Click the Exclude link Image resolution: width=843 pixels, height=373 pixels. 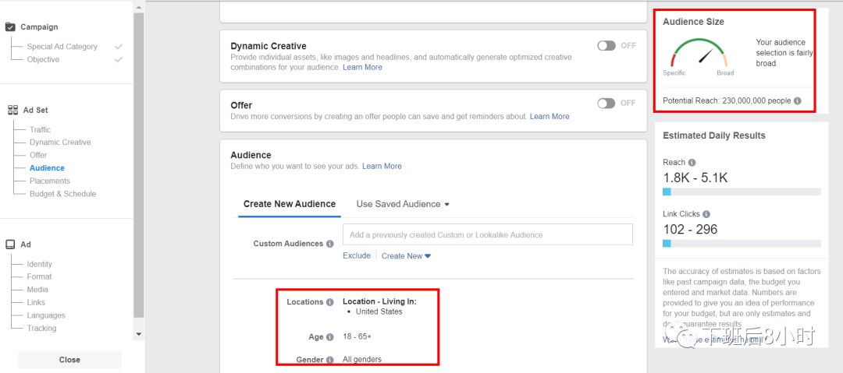click(357, 255)
